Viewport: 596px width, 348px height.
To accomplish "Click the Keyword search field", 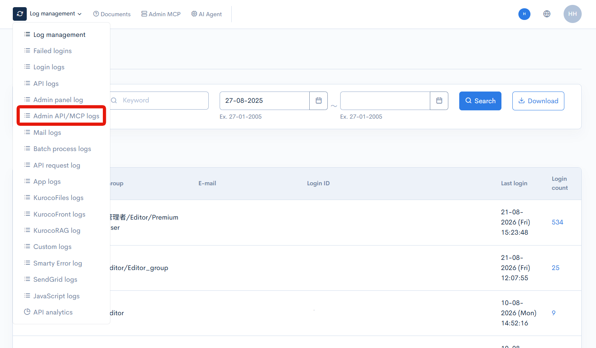I will point(159,101).
